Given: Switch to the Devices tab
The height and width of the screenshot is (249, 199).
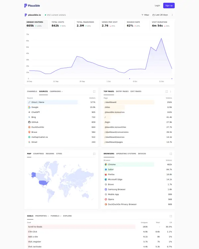Looking at the screenshot, I should pyautogui.click(x=142, y=154).
